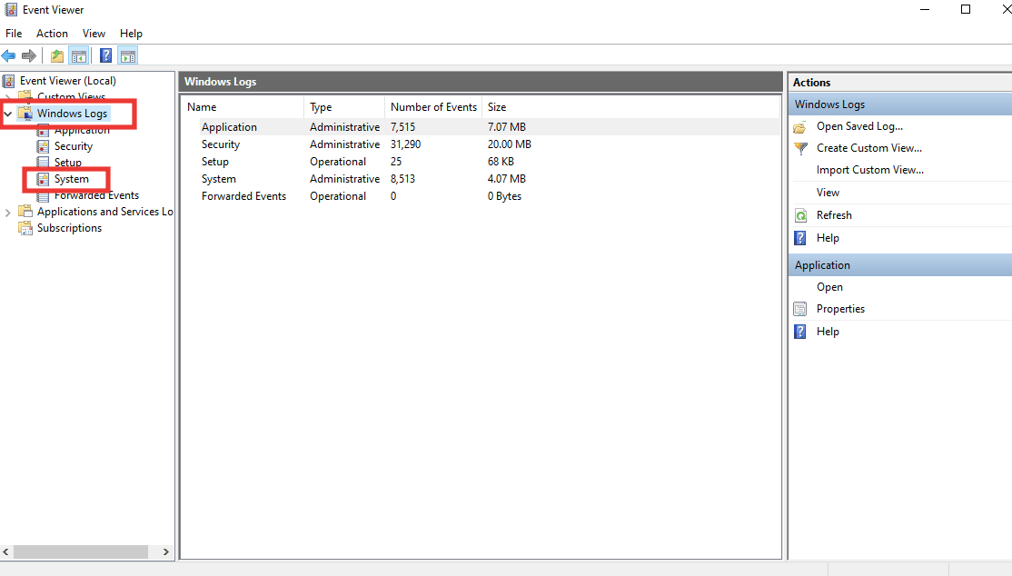
Task: Toggle the Show/Hide Console Tree toolbar icon
Action: click(79, 55)
